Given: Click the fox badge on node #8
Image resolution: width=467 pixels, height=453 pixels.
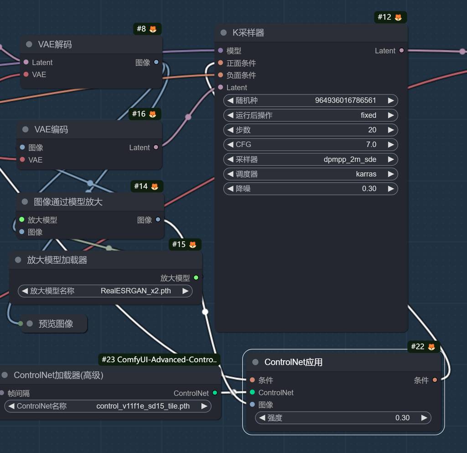Looking at the screenshot, I should click(153, 29).
